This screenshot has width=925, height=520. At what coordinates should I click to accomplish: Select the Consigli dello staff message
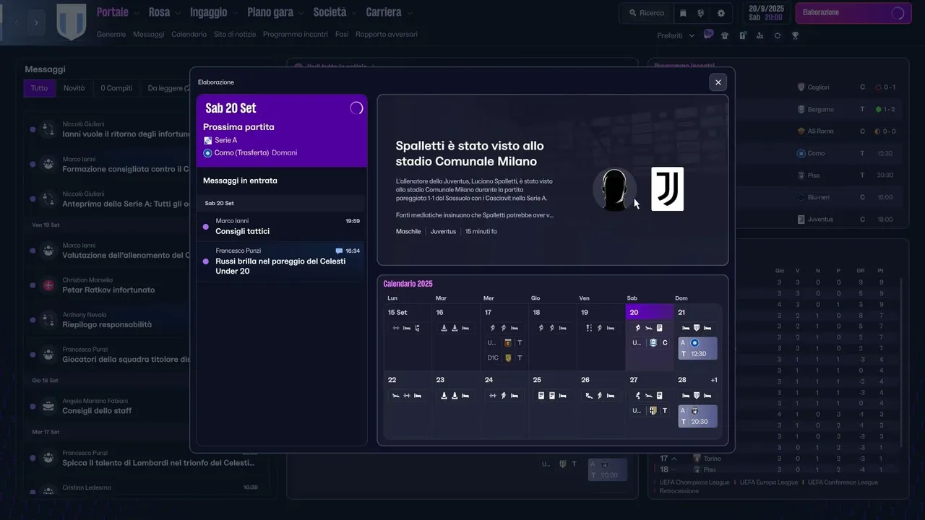tap(97, 411)
